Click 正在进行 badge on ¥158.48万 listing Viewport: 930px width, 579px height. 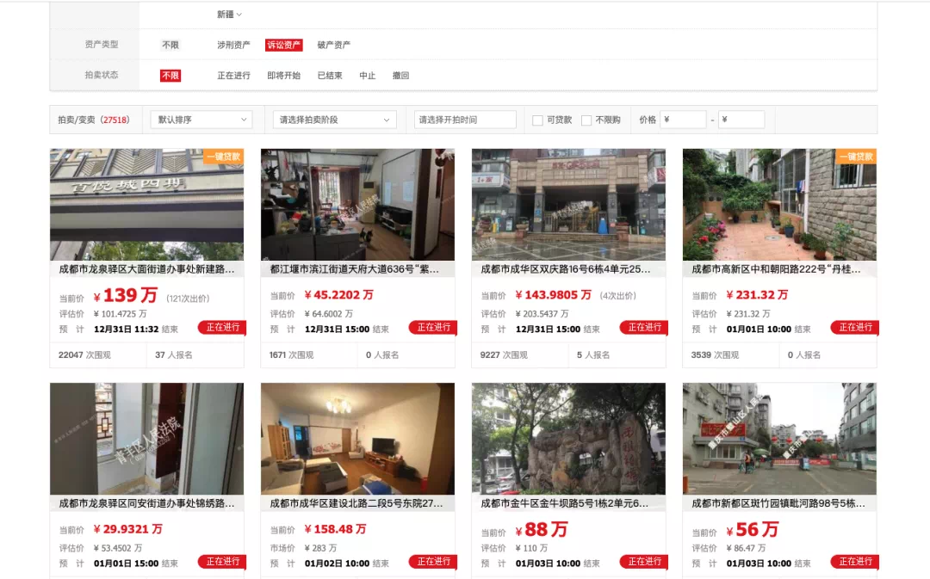(x=433, y=562)
